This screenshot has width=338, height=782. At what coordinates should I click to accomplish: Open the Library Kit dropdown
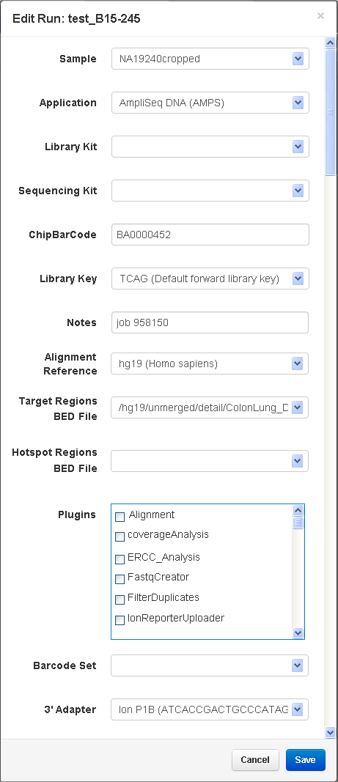(x=298, y=147)
